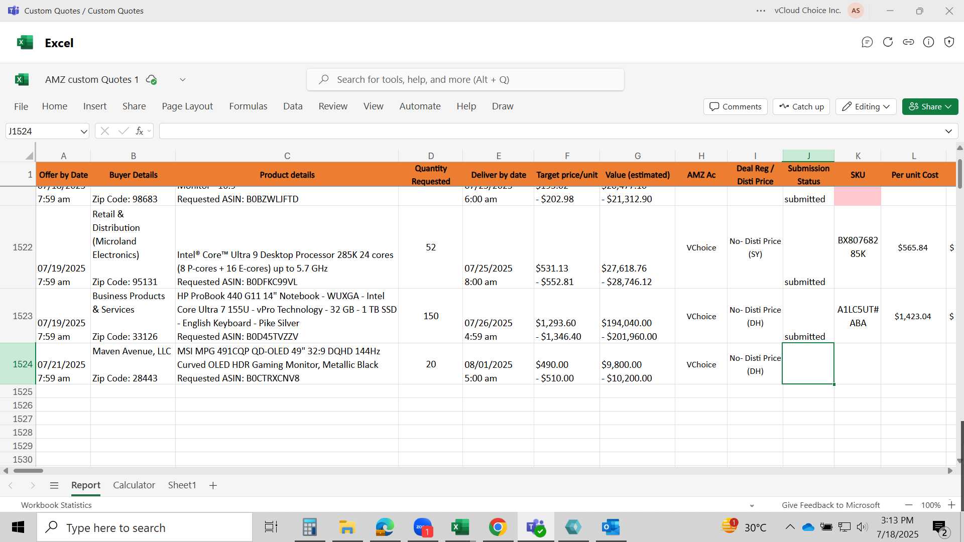Click the horizontal scrollbar thumb
This screenshot has width=964, height=542.
click(28, 471)
